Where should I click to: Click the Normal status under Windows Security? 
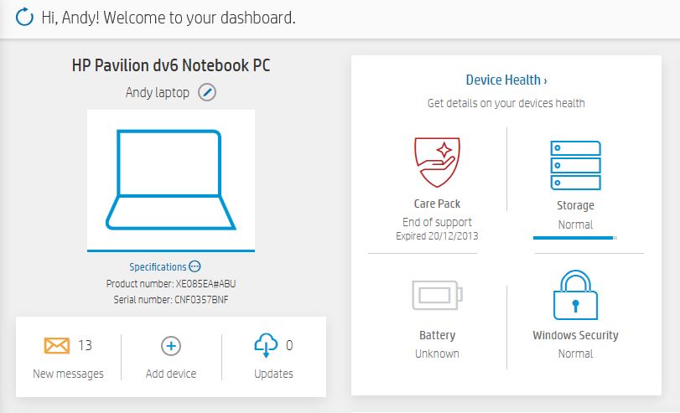coord(575,354)
